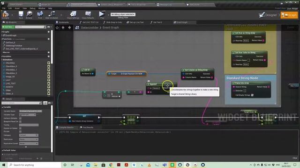The width and height of the screenshot is (300, 168).
Task: Open the Replication dropdown
Action: 29,139
